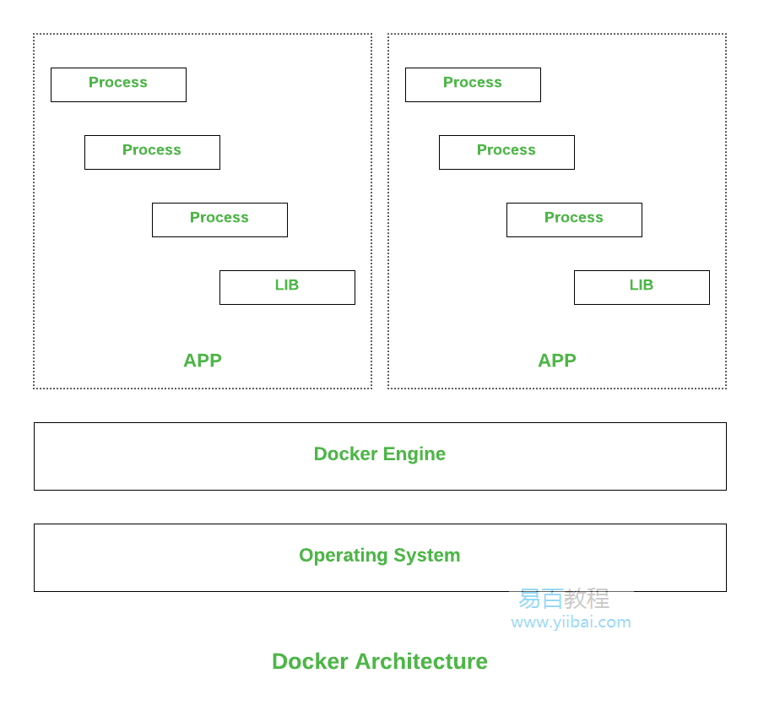The height and width of the screenshot is (722, 769).
Task: Select Process box just above right LIB box
Action: click(574, 220)
